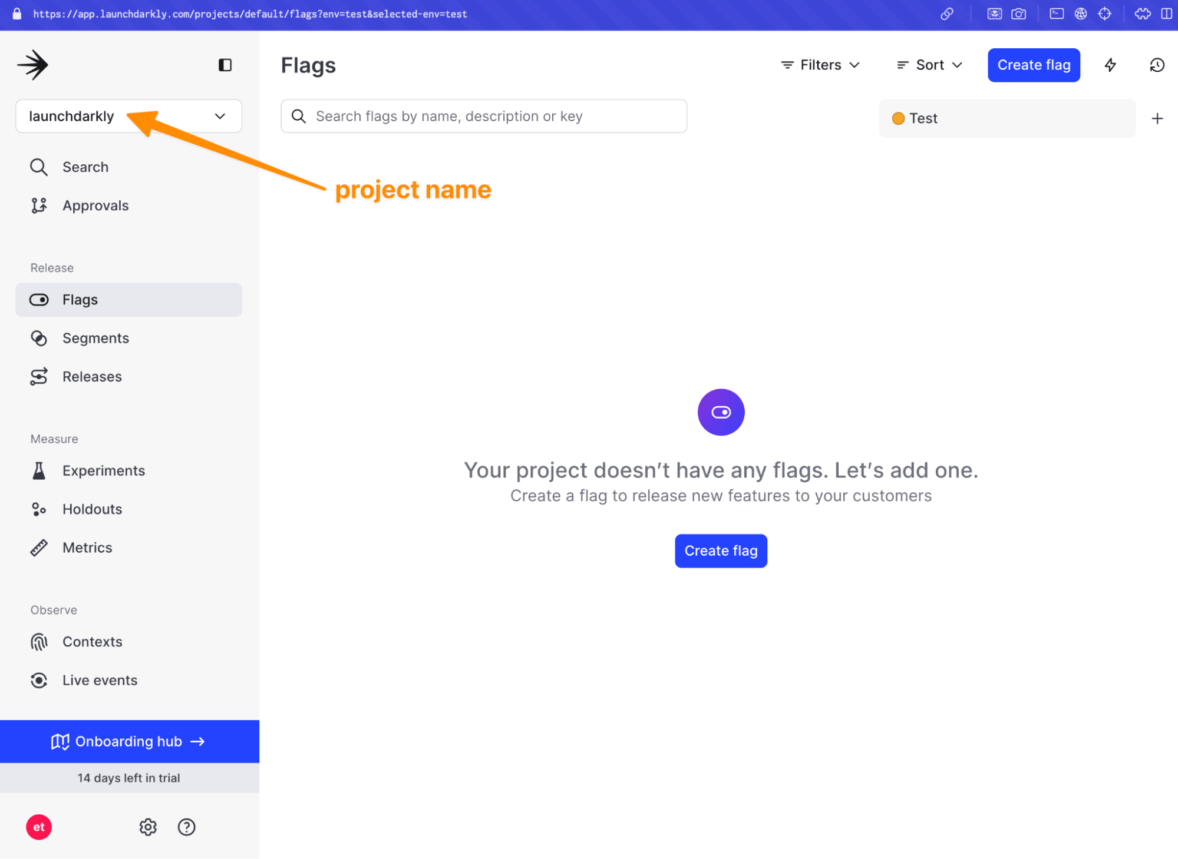Click the top Create flag button
The height and width of the screenshot is (859, 1178).
[x=1033, y=65]
